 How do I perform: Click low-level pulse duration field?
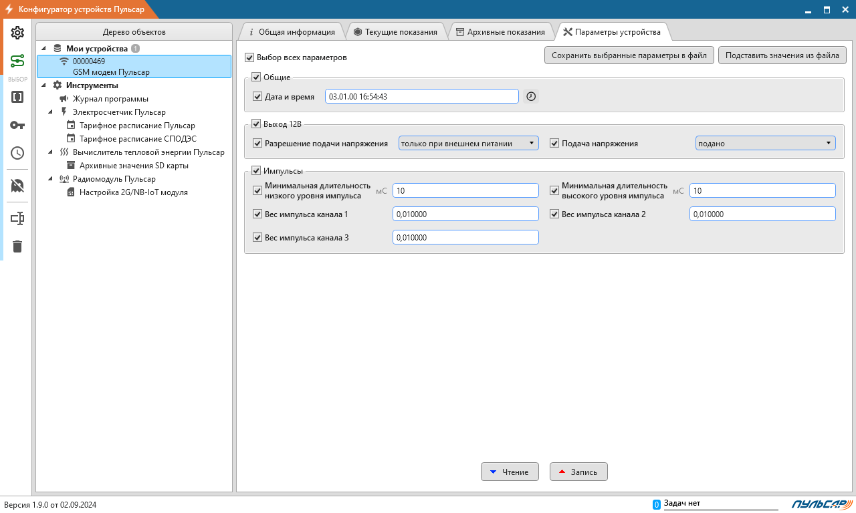pyautogui.click(x=465, y=190)
